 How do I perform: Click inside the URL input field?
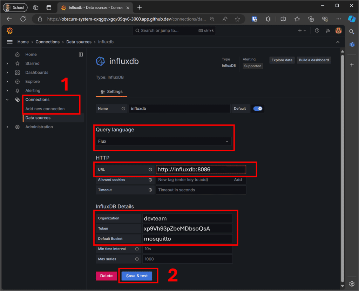tap(201, 169)
